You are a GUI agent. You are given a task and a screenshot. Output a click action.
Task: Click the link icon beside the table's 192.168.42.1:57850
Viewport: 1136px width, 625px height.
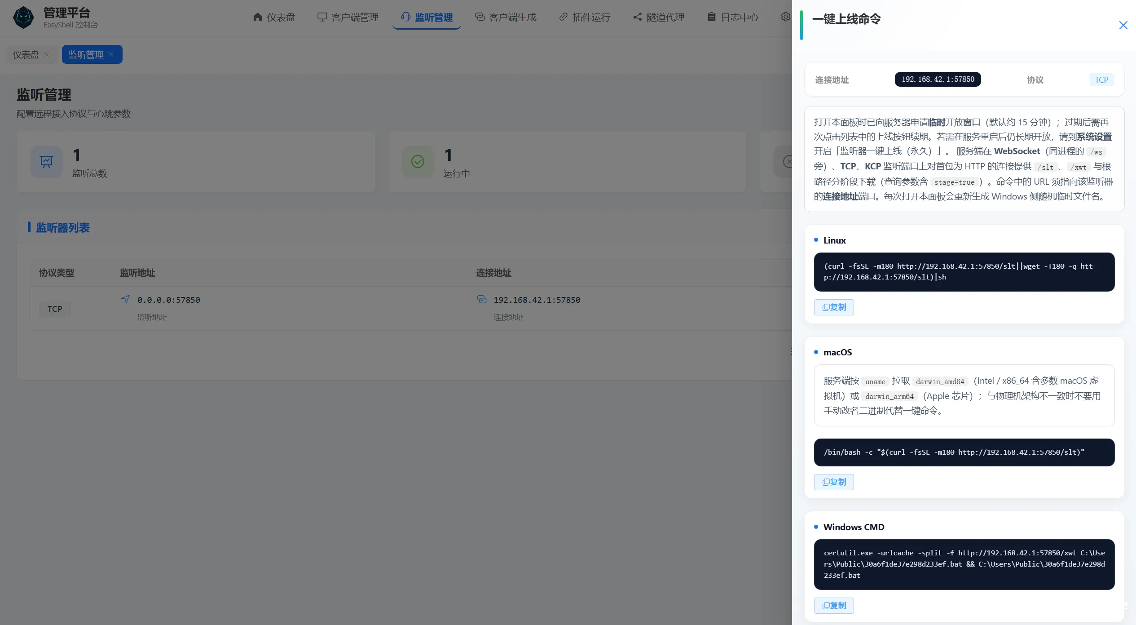click(x=481, y=299)
